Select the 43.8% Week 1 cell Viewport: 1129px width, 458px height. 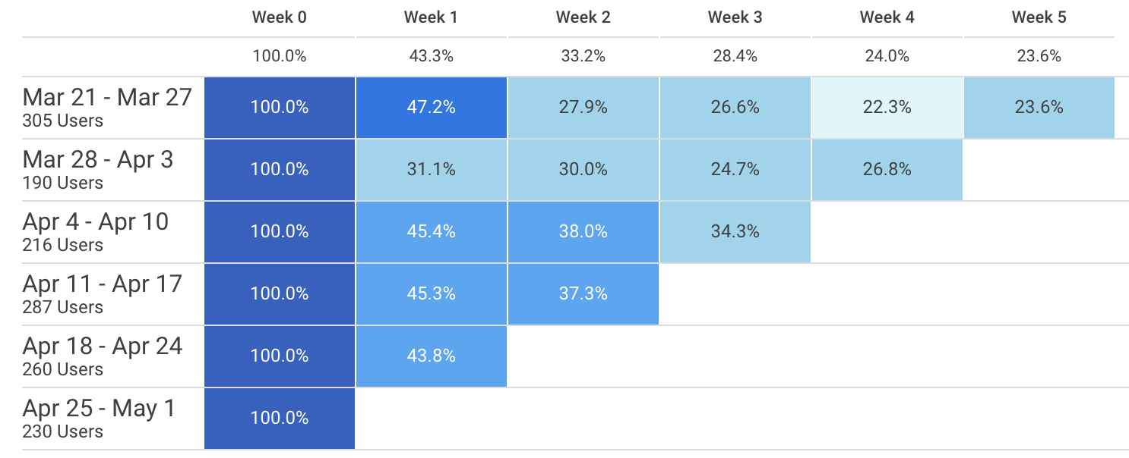coord(431,356)
